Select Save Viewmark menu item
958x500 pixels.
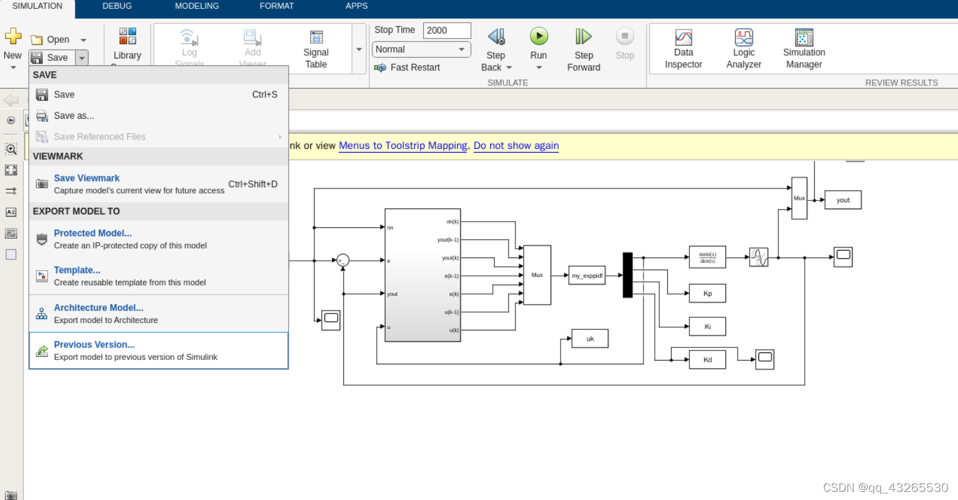coord(159,184)
